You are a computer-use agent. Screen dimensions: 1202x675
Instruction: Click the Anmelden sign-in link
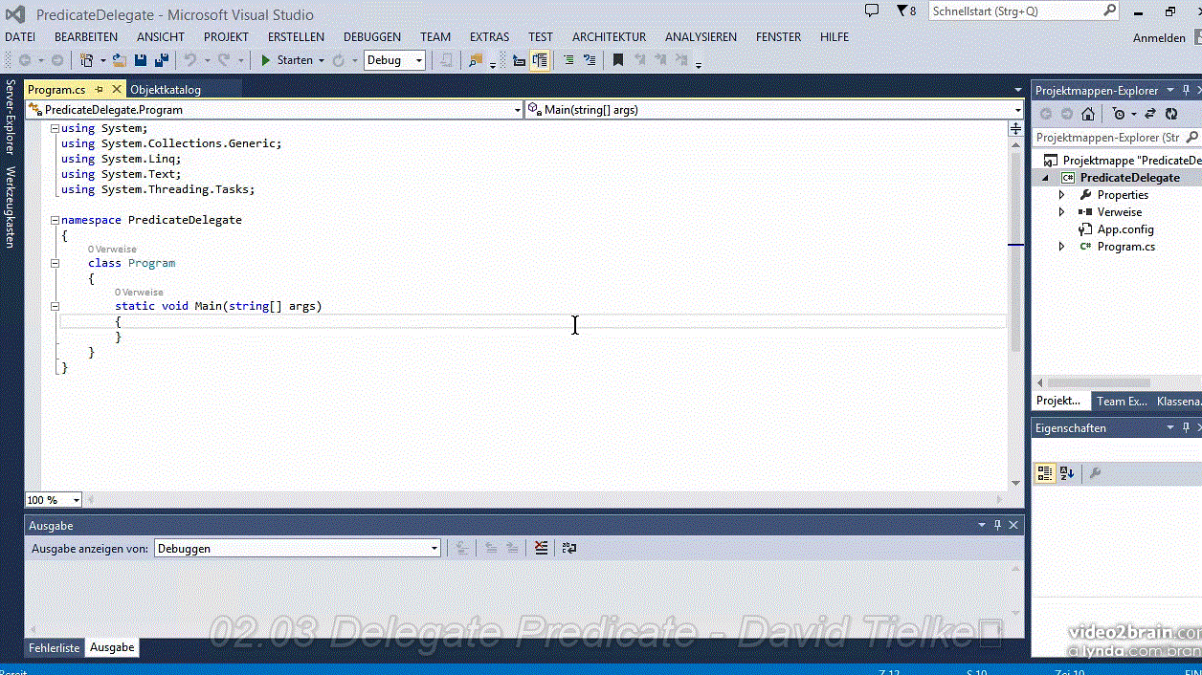1159,38
